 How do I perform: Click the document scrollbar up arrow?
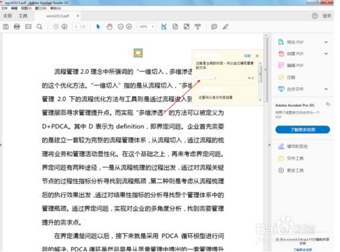click(x=266, y=35)
